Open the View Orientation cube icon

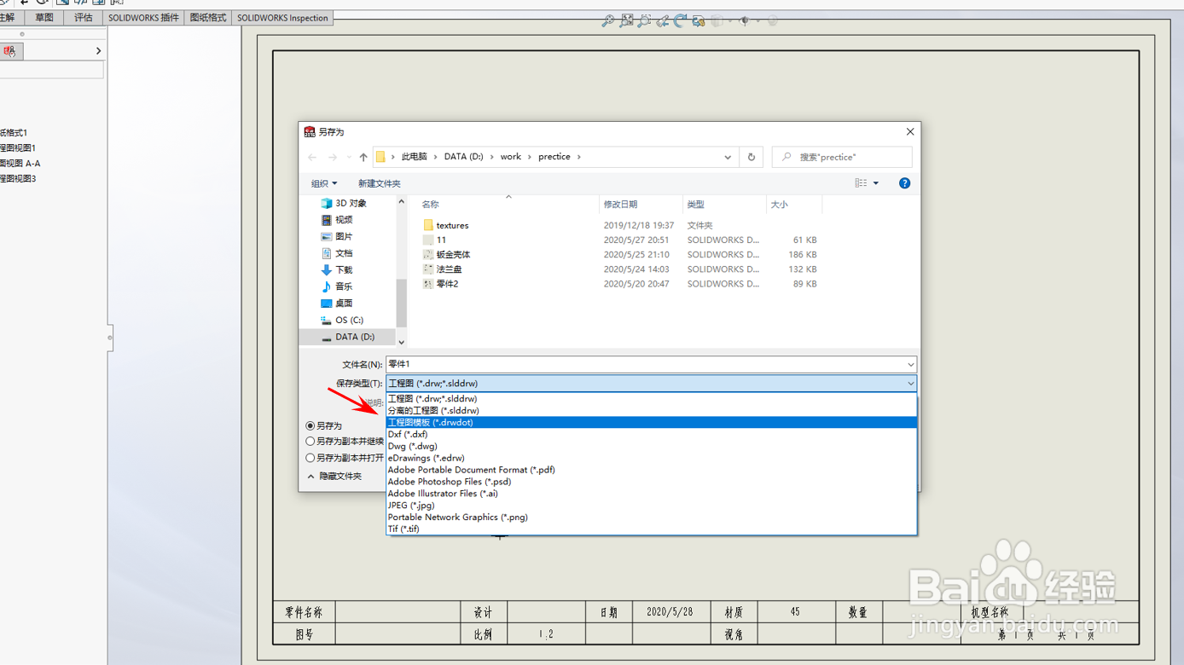[x=717, y=20]
